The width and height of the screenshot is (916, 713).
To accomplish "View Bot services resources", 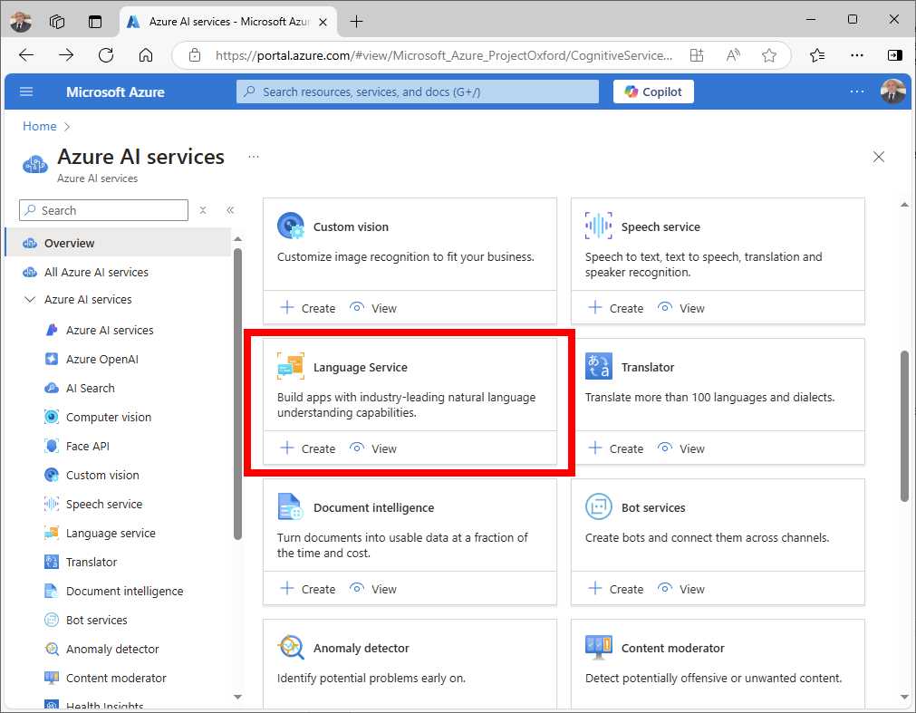I will 680,589.
